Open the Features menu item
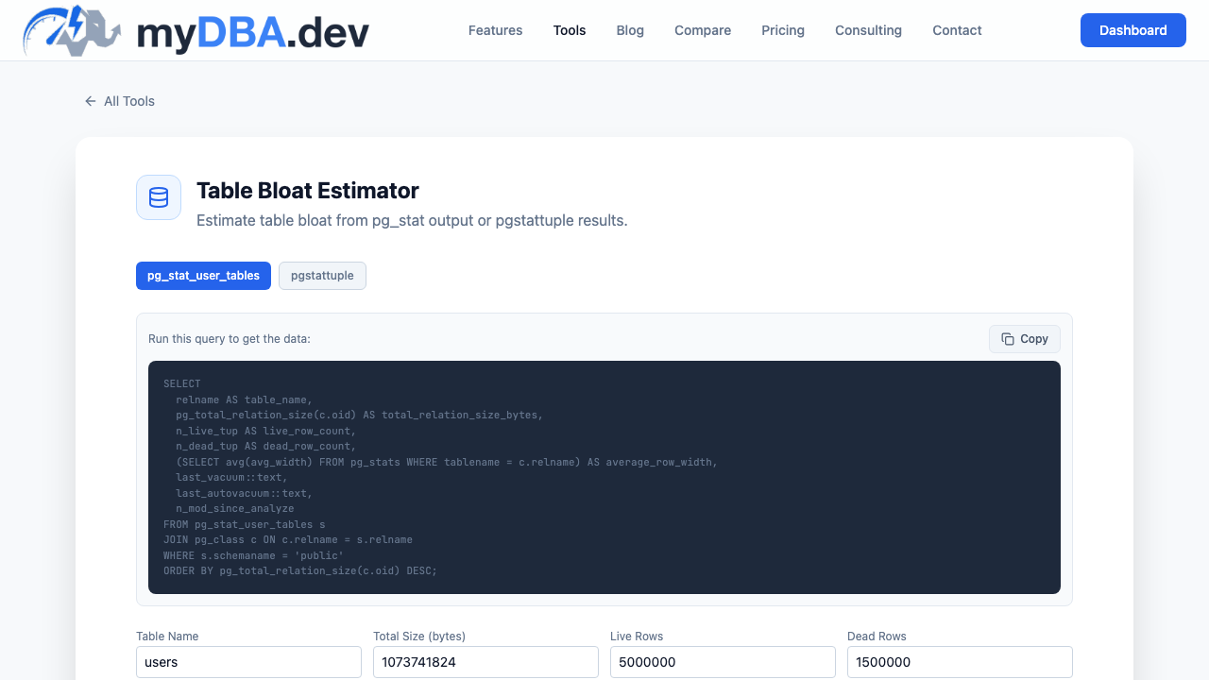The height and width of the screenshot is (680, 1209). click(495, 30)
